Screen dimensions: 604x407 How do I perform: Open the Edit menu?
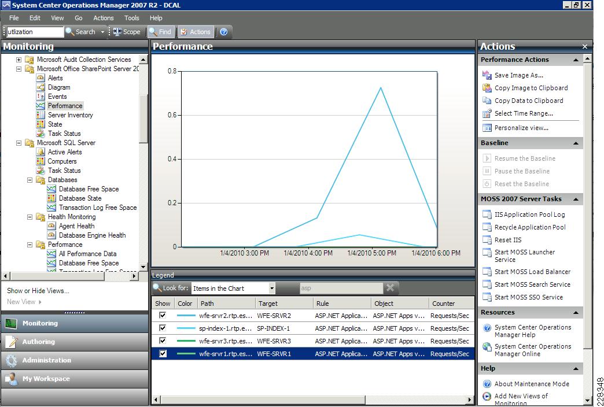(x=35, y=18)
